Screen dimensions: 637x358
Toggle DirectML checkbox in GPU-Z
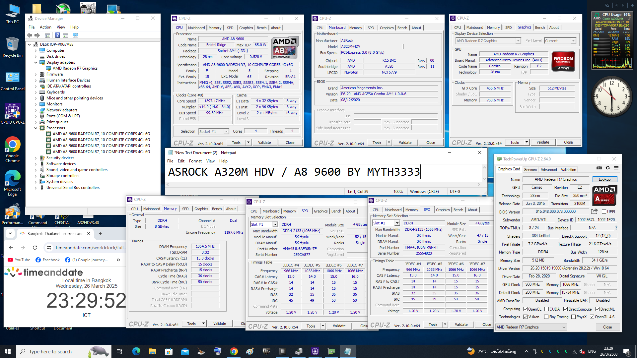[597, 309]
